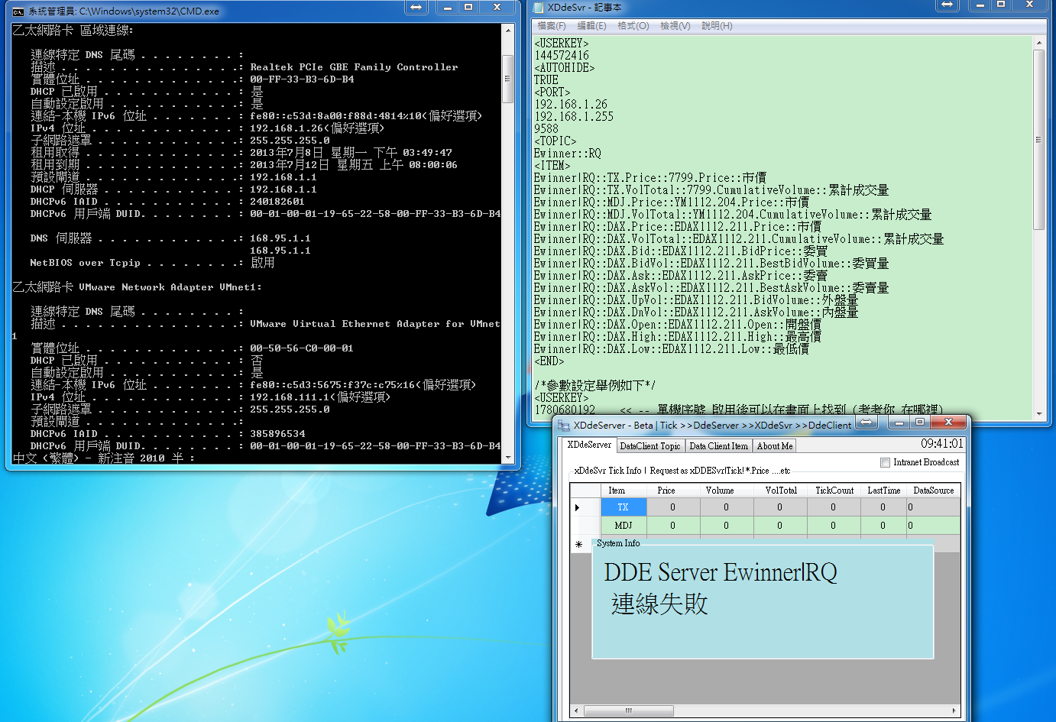Click the TickCount column header
The width and height of the screenshot is (1056, 722).
834,491
